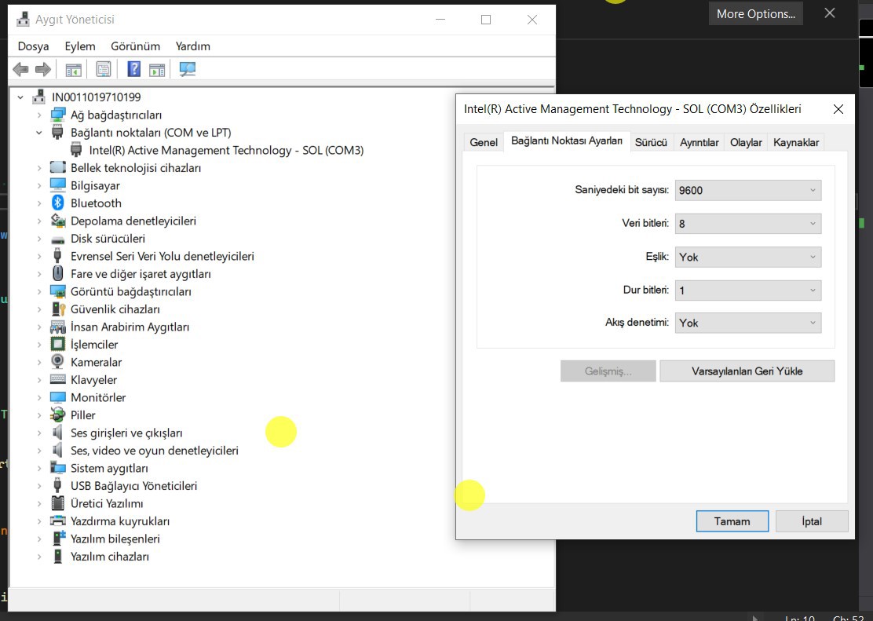The image size is (873, 621).
Task: Open the Veri bitleri dropdown
Action: click(x=747, y=224)
